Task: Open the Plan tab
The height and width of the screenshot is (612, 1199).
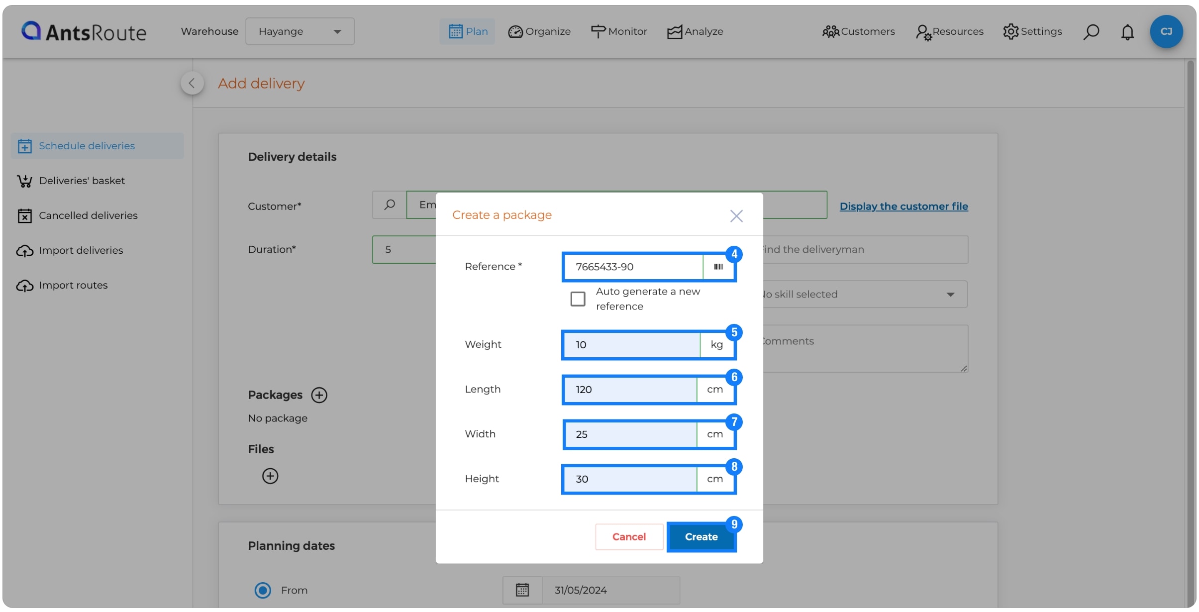Action: click(x=468, y=31)
